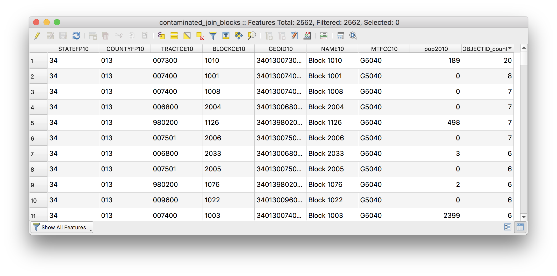Dock the attribute table window

(x=340, y=36)
